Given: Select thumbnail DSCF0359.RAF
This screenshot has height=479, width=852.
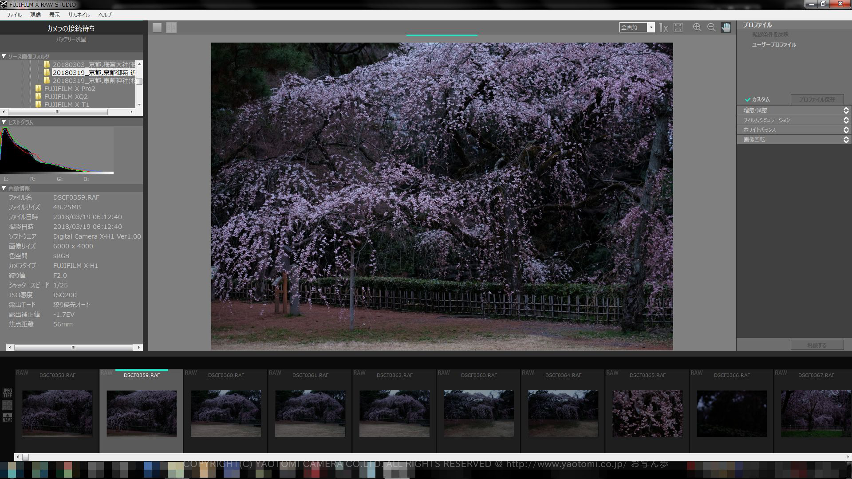Looking at the screenshot, I should click(142, 411).
